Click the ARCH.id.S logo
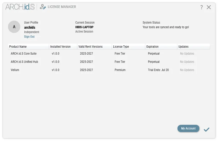This screenshot has height=141, width=218. pos(20,7)
